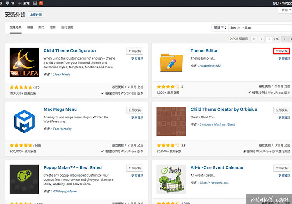Switch to the 我的最愛 tab

click(x=67, y=27)
